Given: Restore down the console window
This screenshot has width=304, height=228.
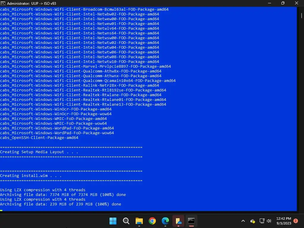Looking at the screenshot, I should pyautogui.click(x=283, y=3).
